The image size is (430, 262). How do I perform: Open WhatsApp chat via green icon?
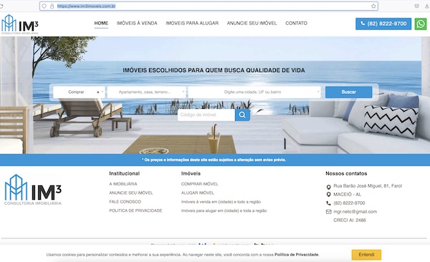point(421,24)
